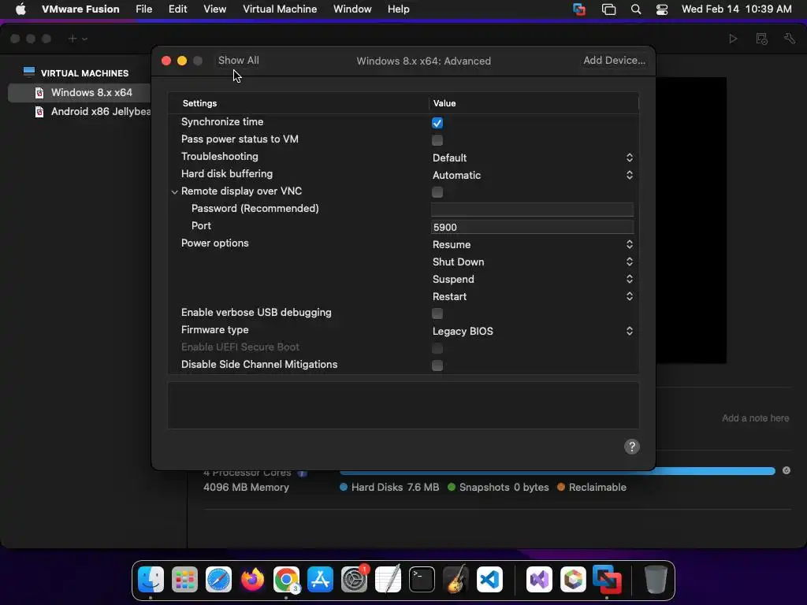The image size is (807, 605).
Task: Click Add a note here field
Action: point(755,418)
